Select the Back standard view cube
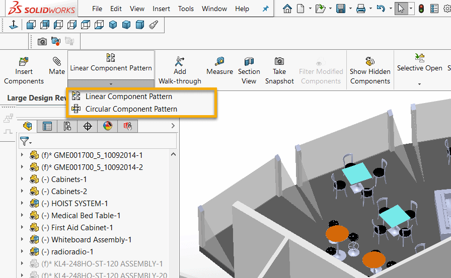Viewport: 451px width, 278px height. point(45,25)
